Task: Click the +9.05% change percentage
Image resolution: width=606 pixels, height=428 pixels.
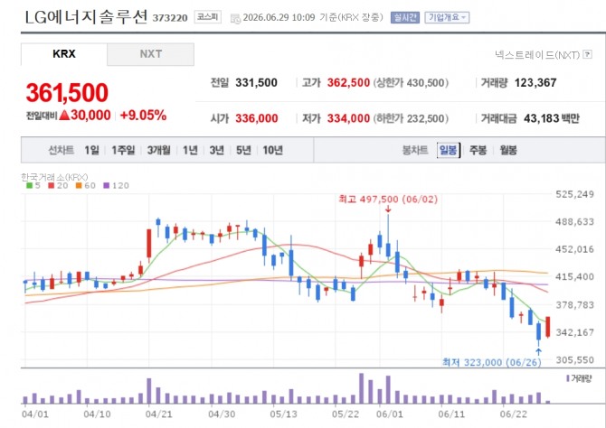Action: tap(144, 116)
